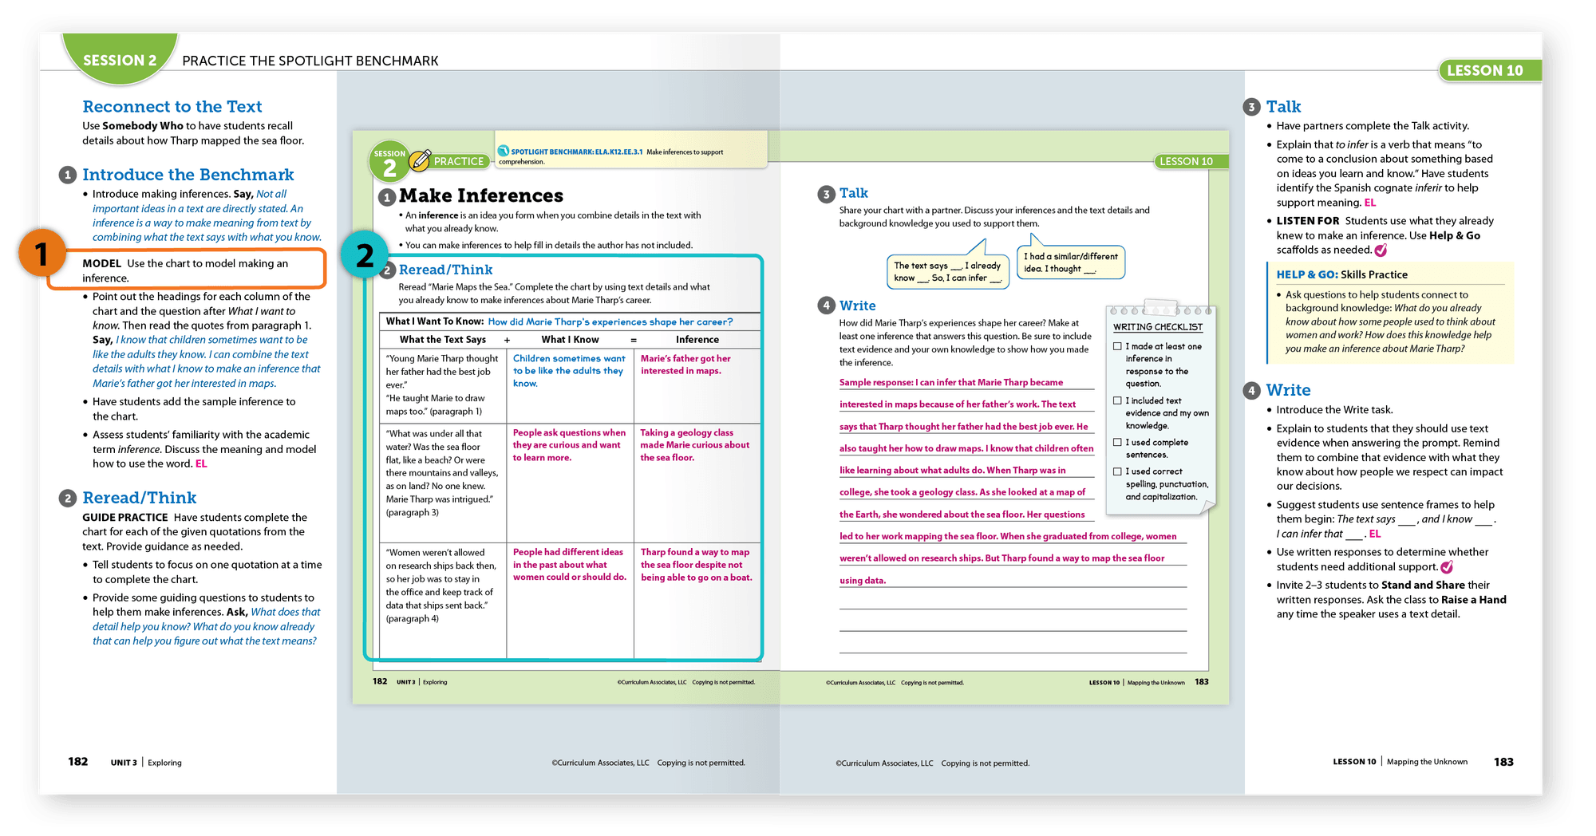Click the 'I had a similar/different idea' speech bubble
Viewport: 1596px width, 836px height.
[x=1070, y=262]
